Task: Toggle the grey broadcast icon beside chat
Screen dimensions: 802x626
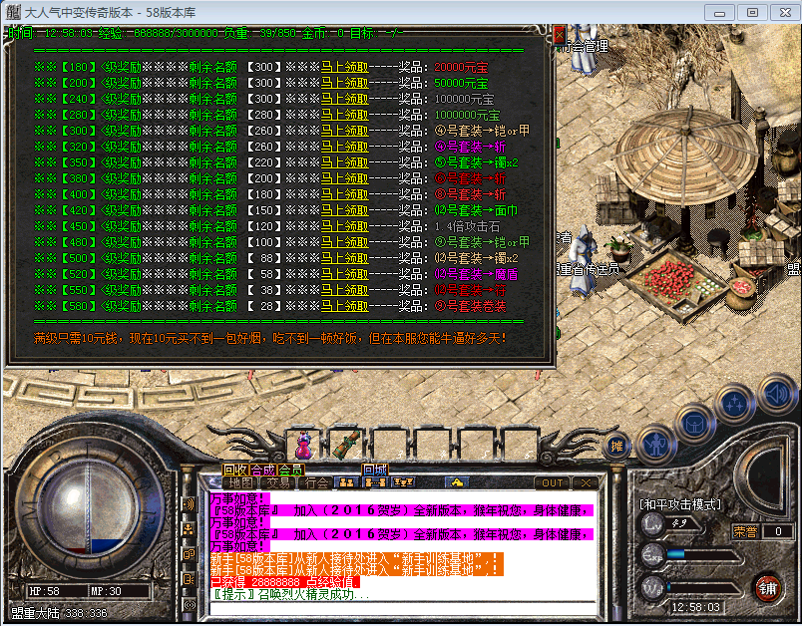Action: pyautogui.click(x=189, y=605)
